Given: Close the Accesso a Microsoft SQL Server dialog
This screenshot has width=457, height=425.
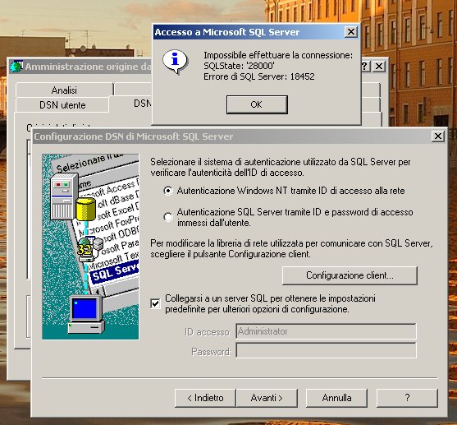Looking at the screenshot, I should pos(351,31).
